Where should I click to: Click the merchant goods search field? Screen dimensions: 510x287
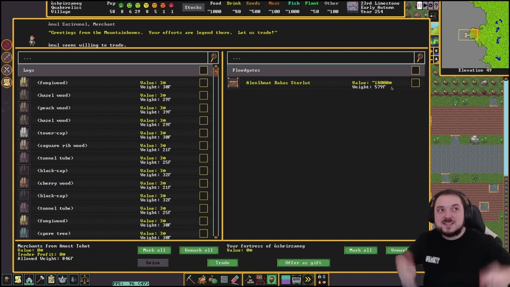(113, 58)
